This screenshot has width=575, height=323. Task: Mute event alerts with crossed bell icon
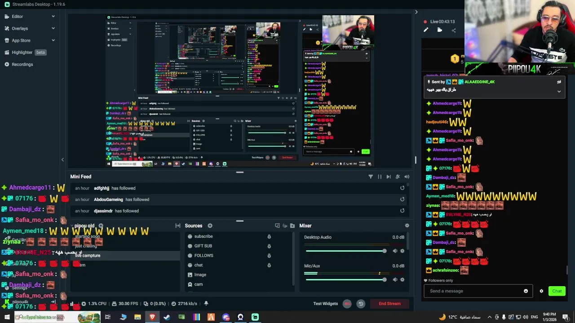[398, 177]
